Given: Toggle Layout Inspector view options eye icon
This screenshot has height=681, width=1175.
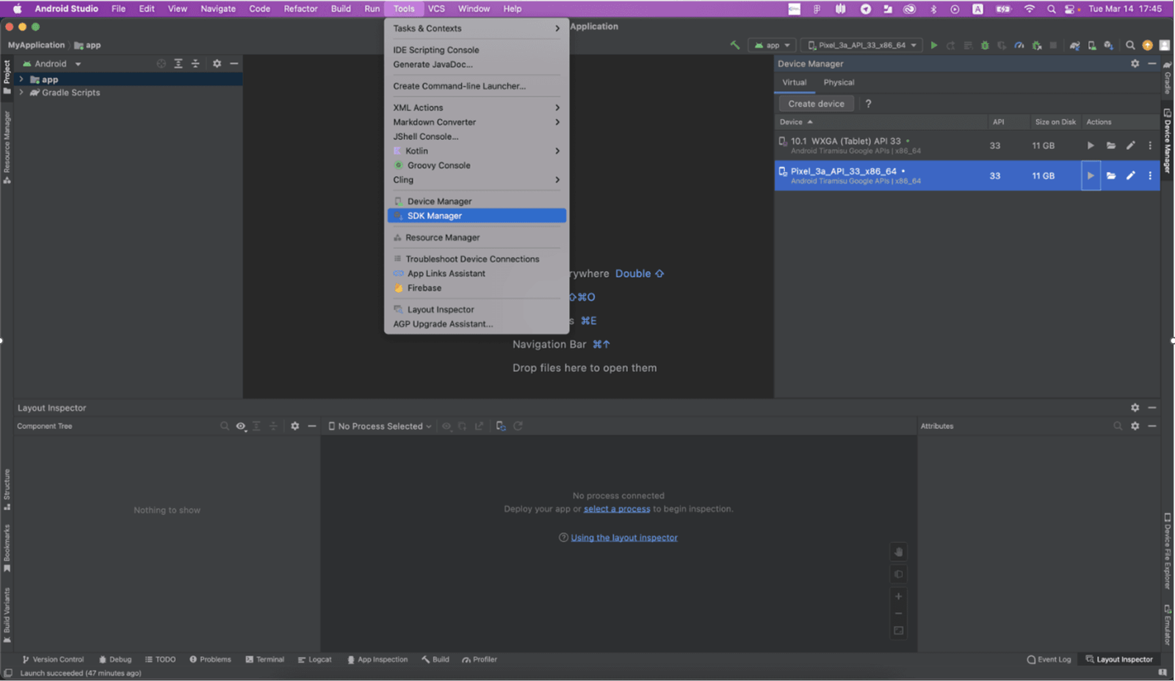Looking at the screenshot, I should tap(240, 426).
